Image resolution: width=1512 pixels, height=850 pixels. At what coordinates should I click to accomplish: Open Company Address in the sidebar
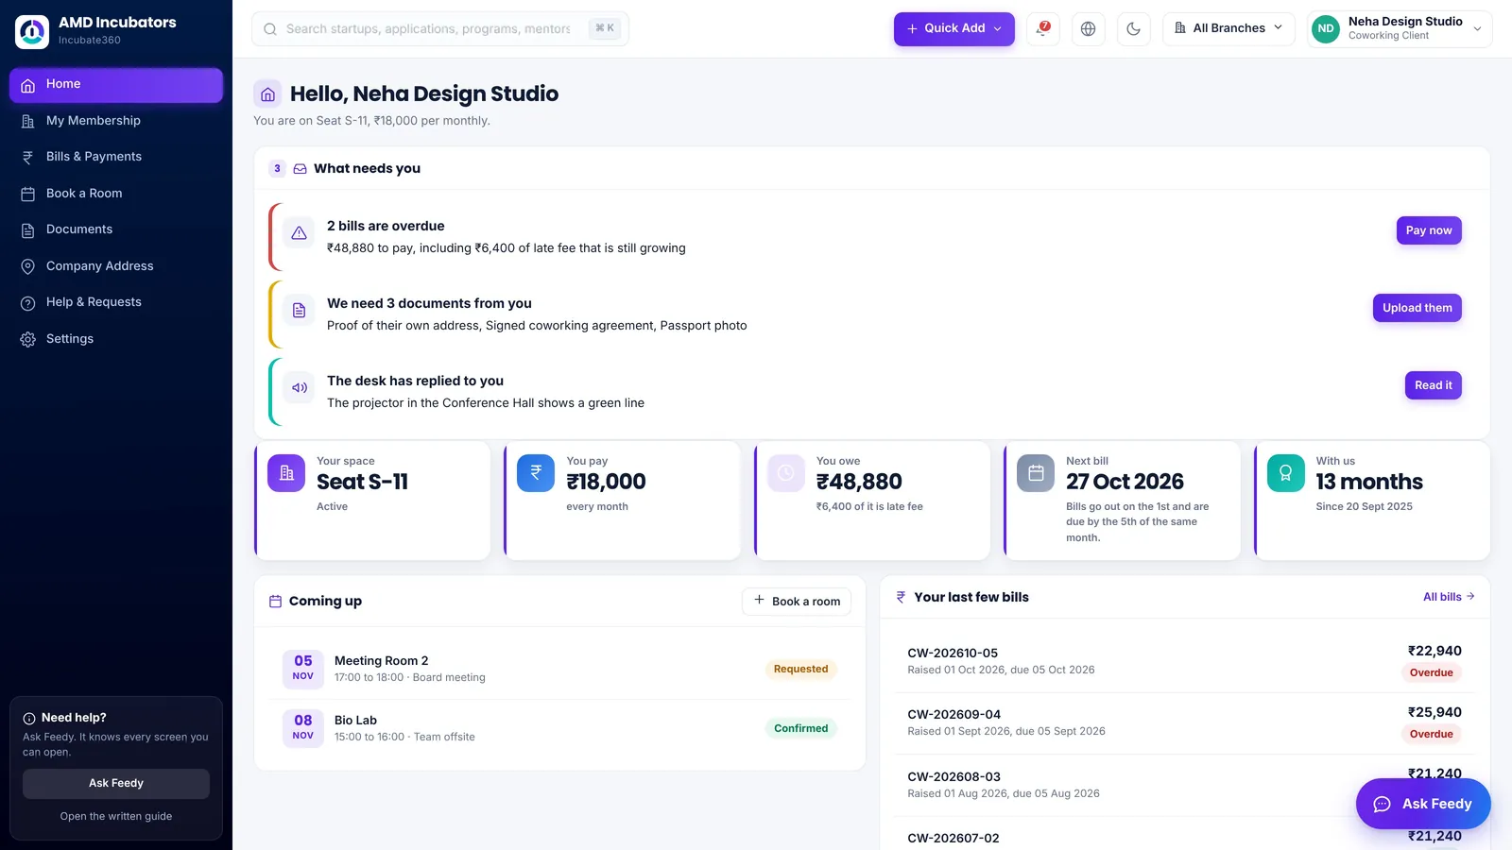coord(116,266)
